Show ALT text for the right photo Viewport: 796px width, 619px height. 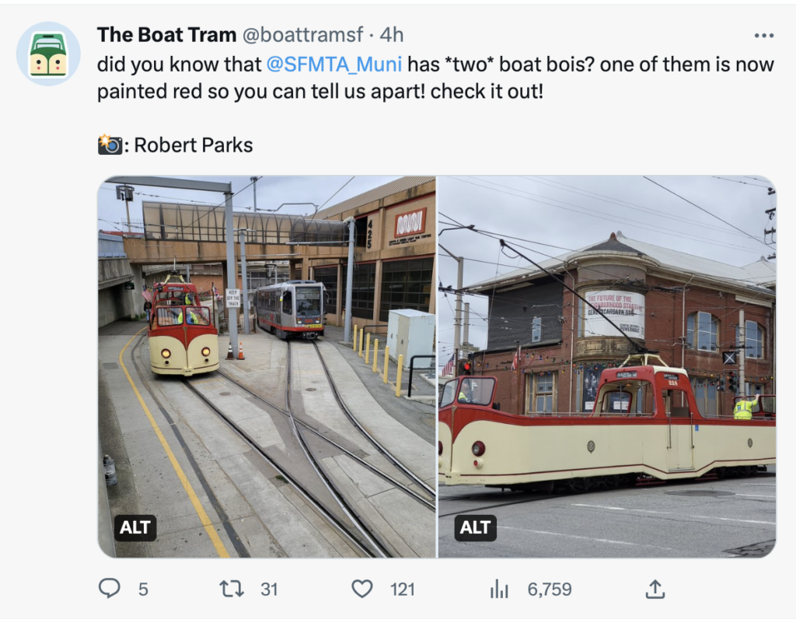475,528
